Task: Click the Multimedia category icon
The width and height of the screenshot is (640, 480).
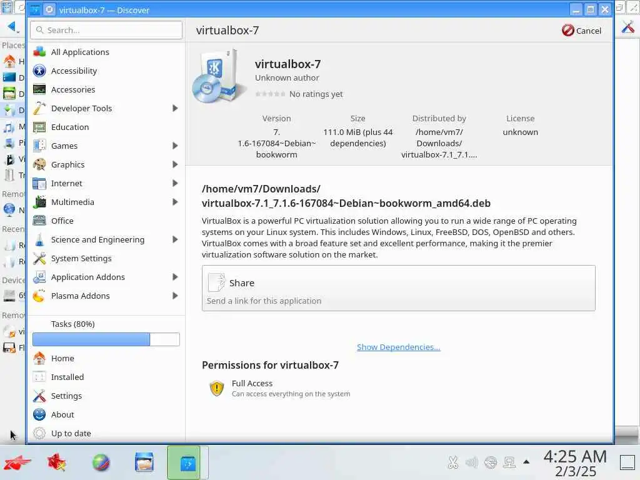Action: [x=39, y=202]
